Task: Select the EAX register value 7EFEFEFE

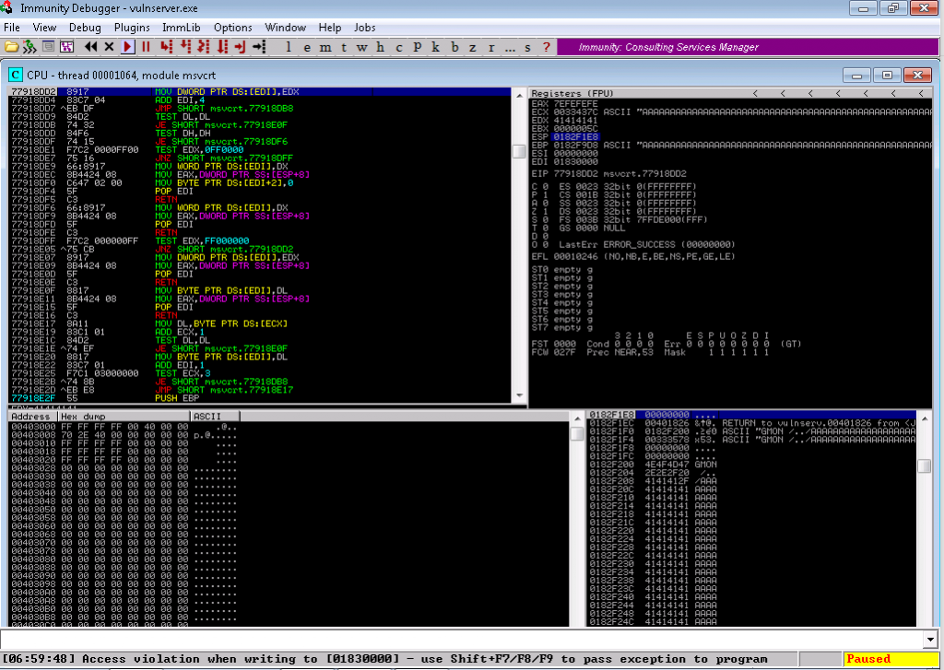Action: click(x=576, y=103)
